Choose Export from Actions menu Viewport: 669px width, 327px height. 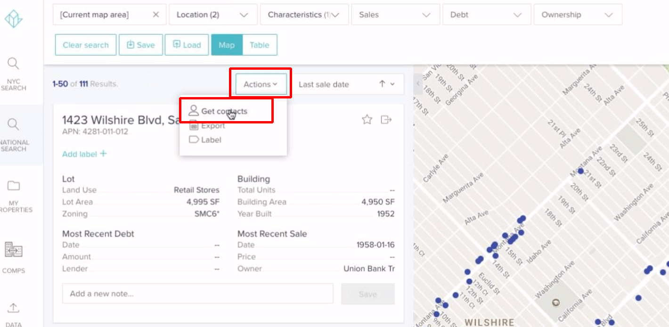pos(207,126)
